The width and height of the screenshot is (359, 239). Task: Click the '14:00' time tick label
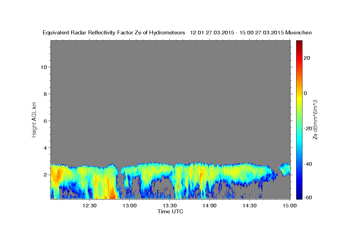point(209,206)
